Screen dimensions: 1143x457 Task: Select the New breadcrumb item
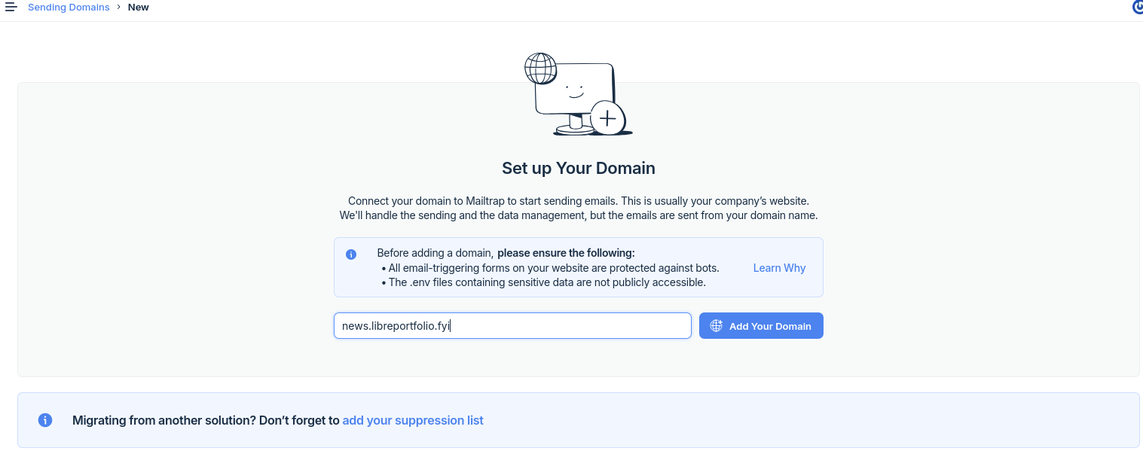pos(139,7)
